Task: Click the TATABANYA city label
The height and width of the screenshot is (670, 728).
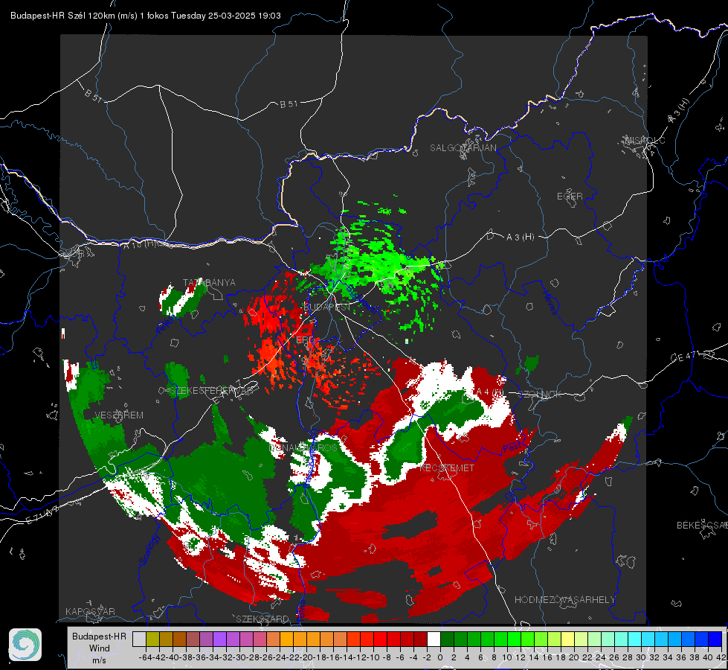Action: point(209,283)
